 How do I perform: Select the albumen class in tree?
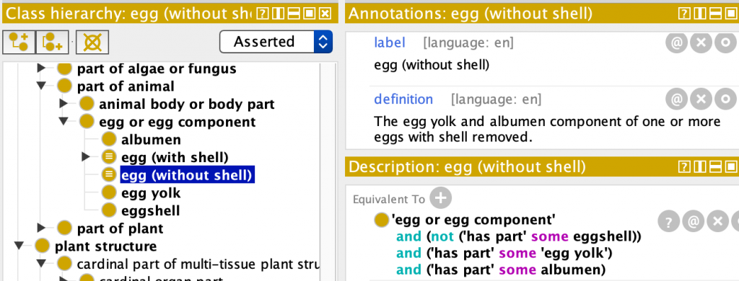151,139
